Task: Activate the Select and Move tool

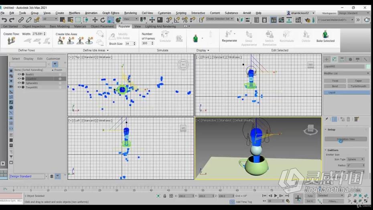Action: point(95,20)
